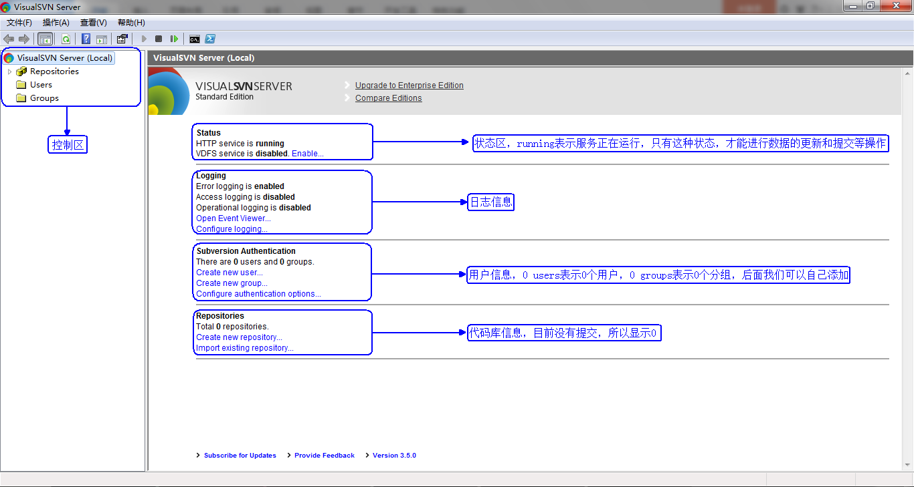Click the Subversion Authentication heading
The image size is (914, 487).
point(246,251)
